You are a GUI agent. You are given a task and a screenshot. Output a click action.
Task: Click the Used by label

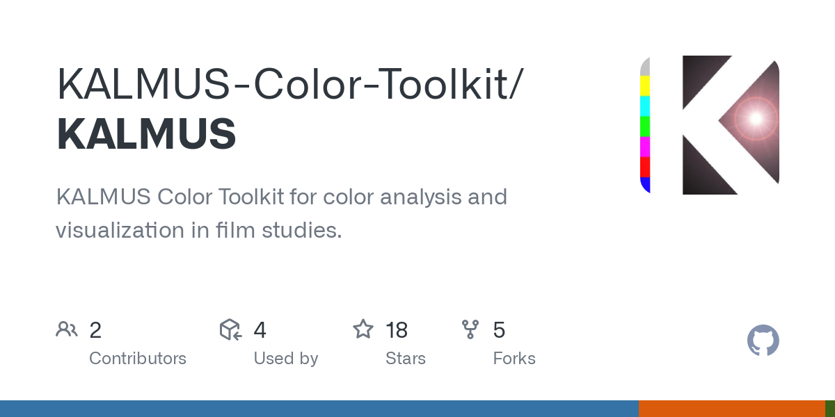click(285, 359)
